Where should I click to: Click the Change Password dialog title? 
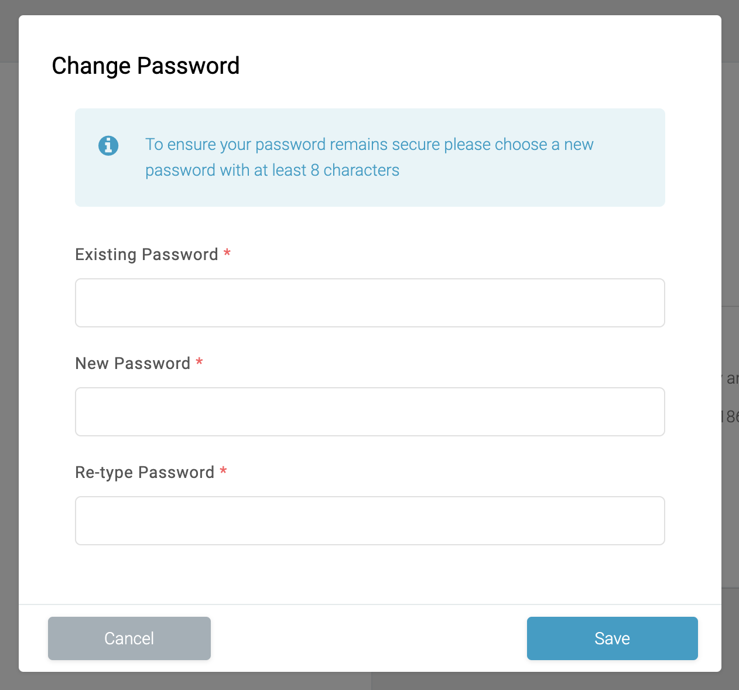(146, 66)
